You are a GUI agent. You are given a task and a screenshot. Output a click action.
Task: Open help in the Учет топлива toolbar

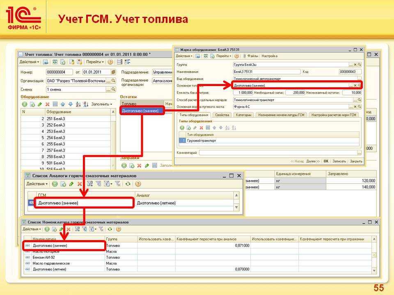(x=110, y=62)
